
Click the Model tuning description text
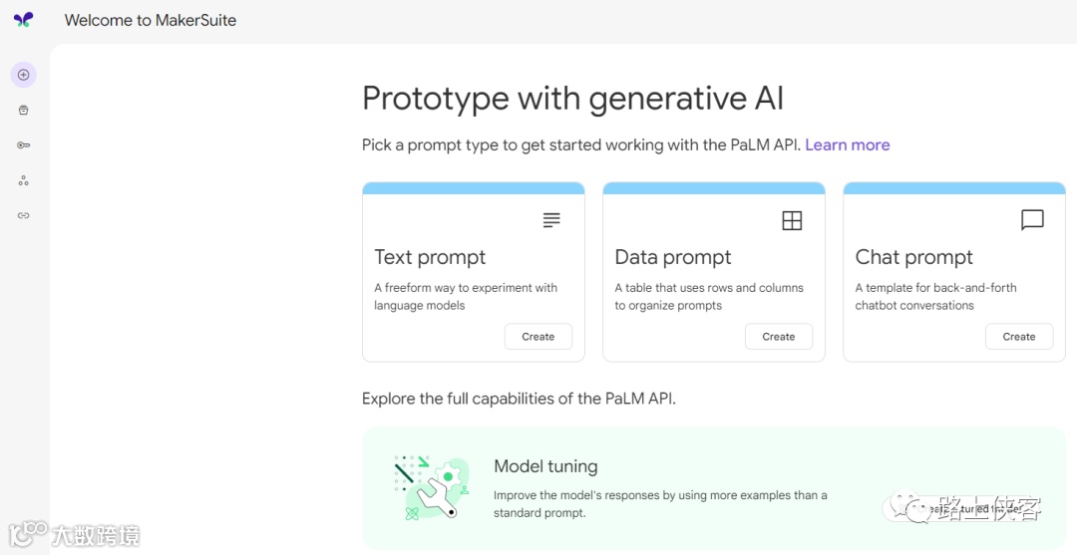660,504
